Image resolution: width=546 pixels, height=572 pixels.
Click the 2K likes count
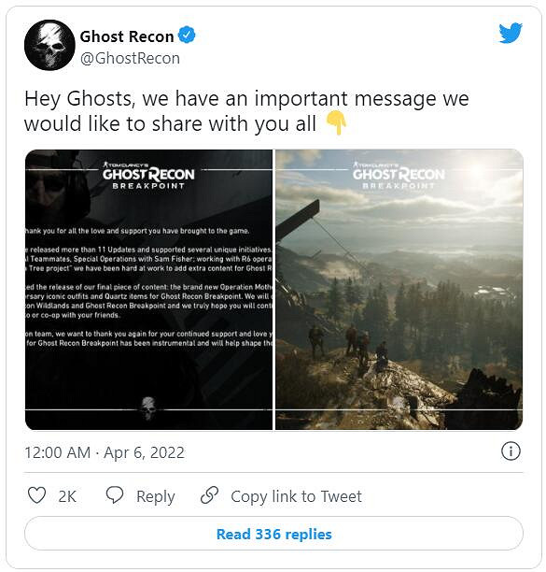(x=67, y=496)
